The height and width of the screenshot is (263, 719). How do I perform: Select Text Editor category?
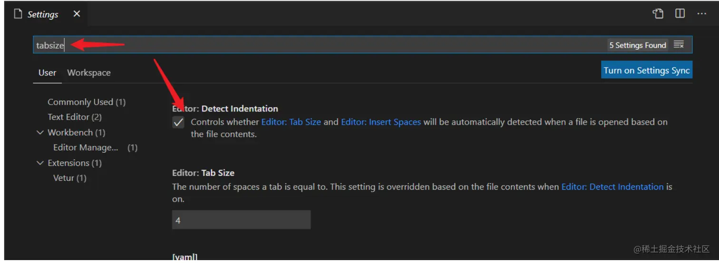click(x=75, y=117)
